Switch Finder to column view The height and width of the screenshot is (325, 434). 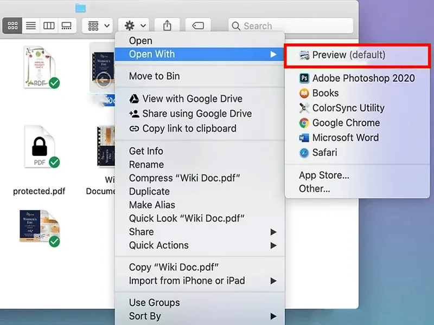point(49,25)
